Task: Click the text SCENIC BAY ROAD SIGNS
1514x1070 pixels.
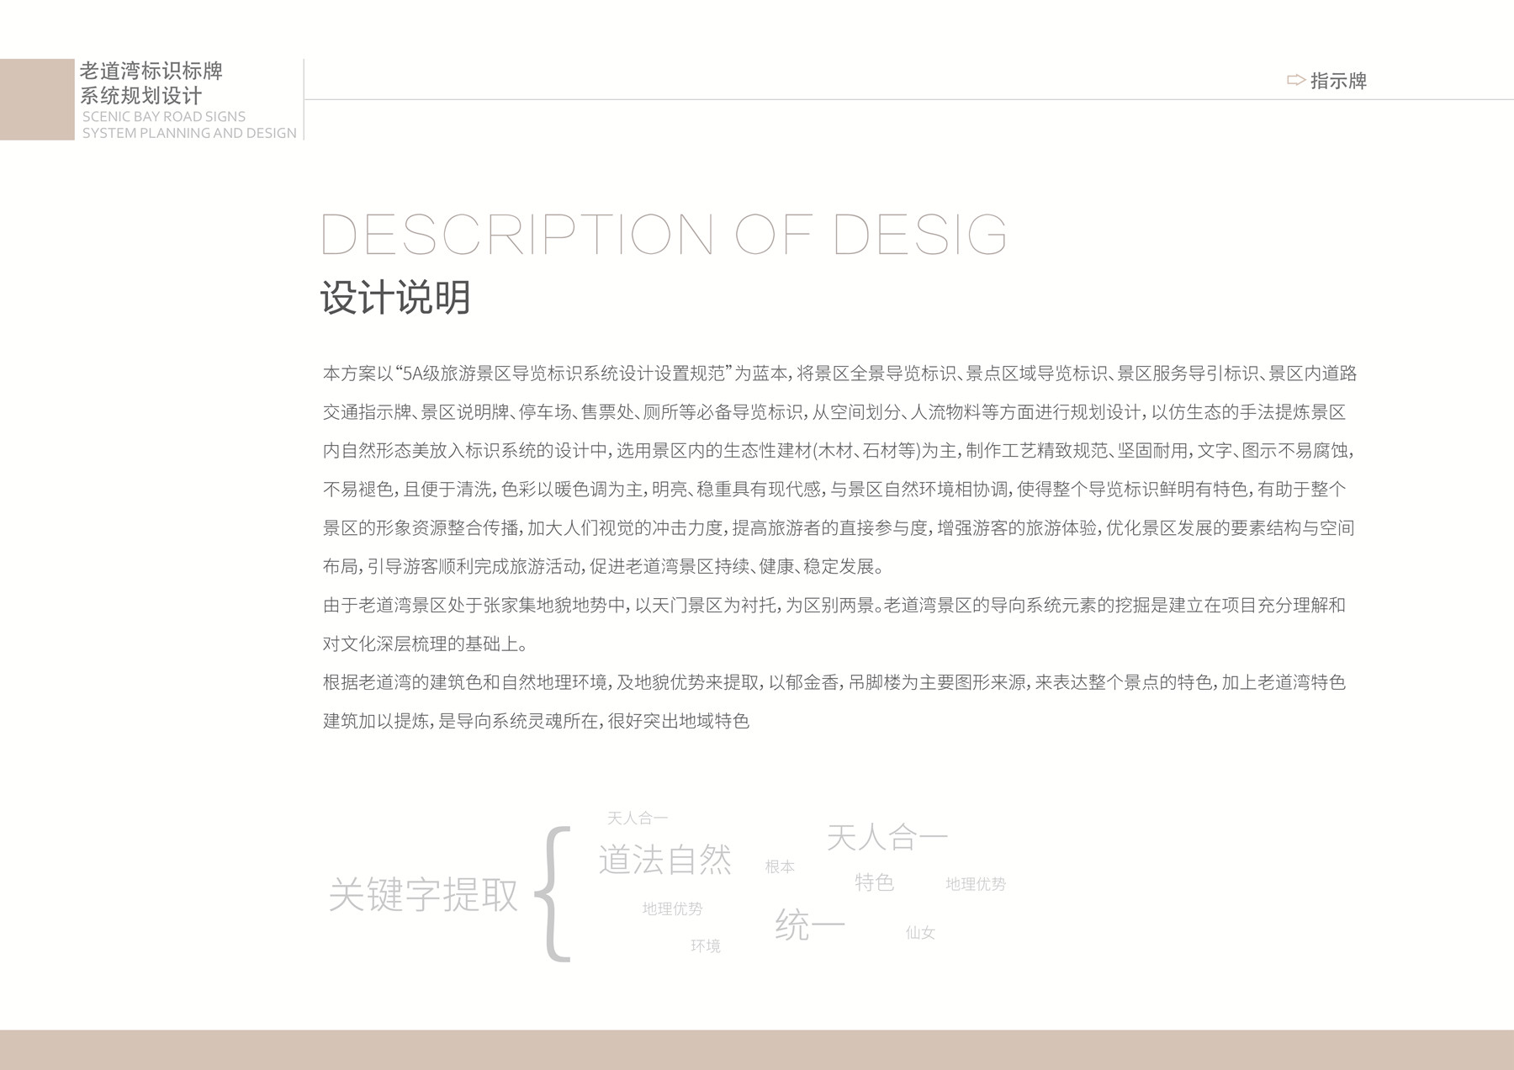Action: (164, 116)
